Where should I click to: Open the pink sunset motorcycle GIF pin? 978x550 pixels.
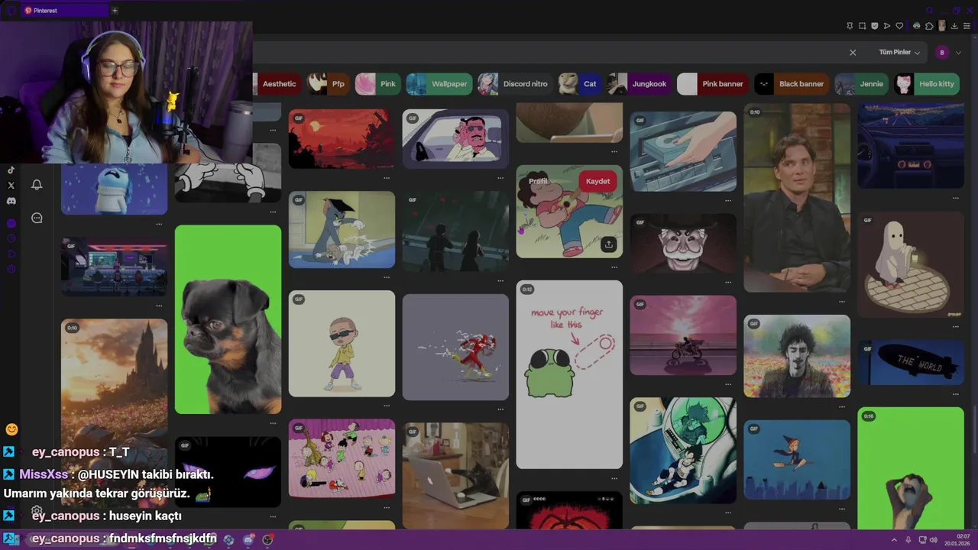tap(683, 335)
